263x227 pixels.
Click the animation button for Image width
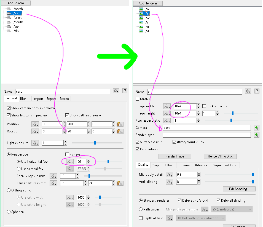coord(167,106)
